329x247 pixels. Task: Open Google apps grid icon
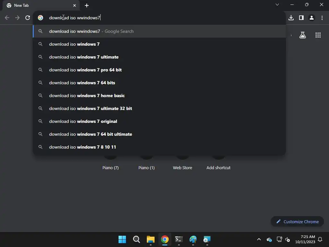(x=318, y=35)
